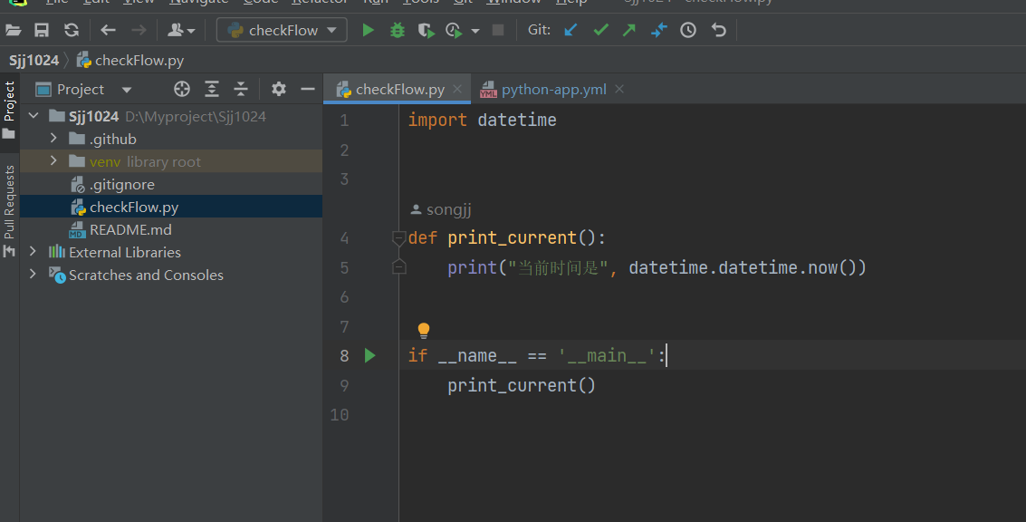
Task: Click the Profile checkFlow icon
Action: coord(454,30)
